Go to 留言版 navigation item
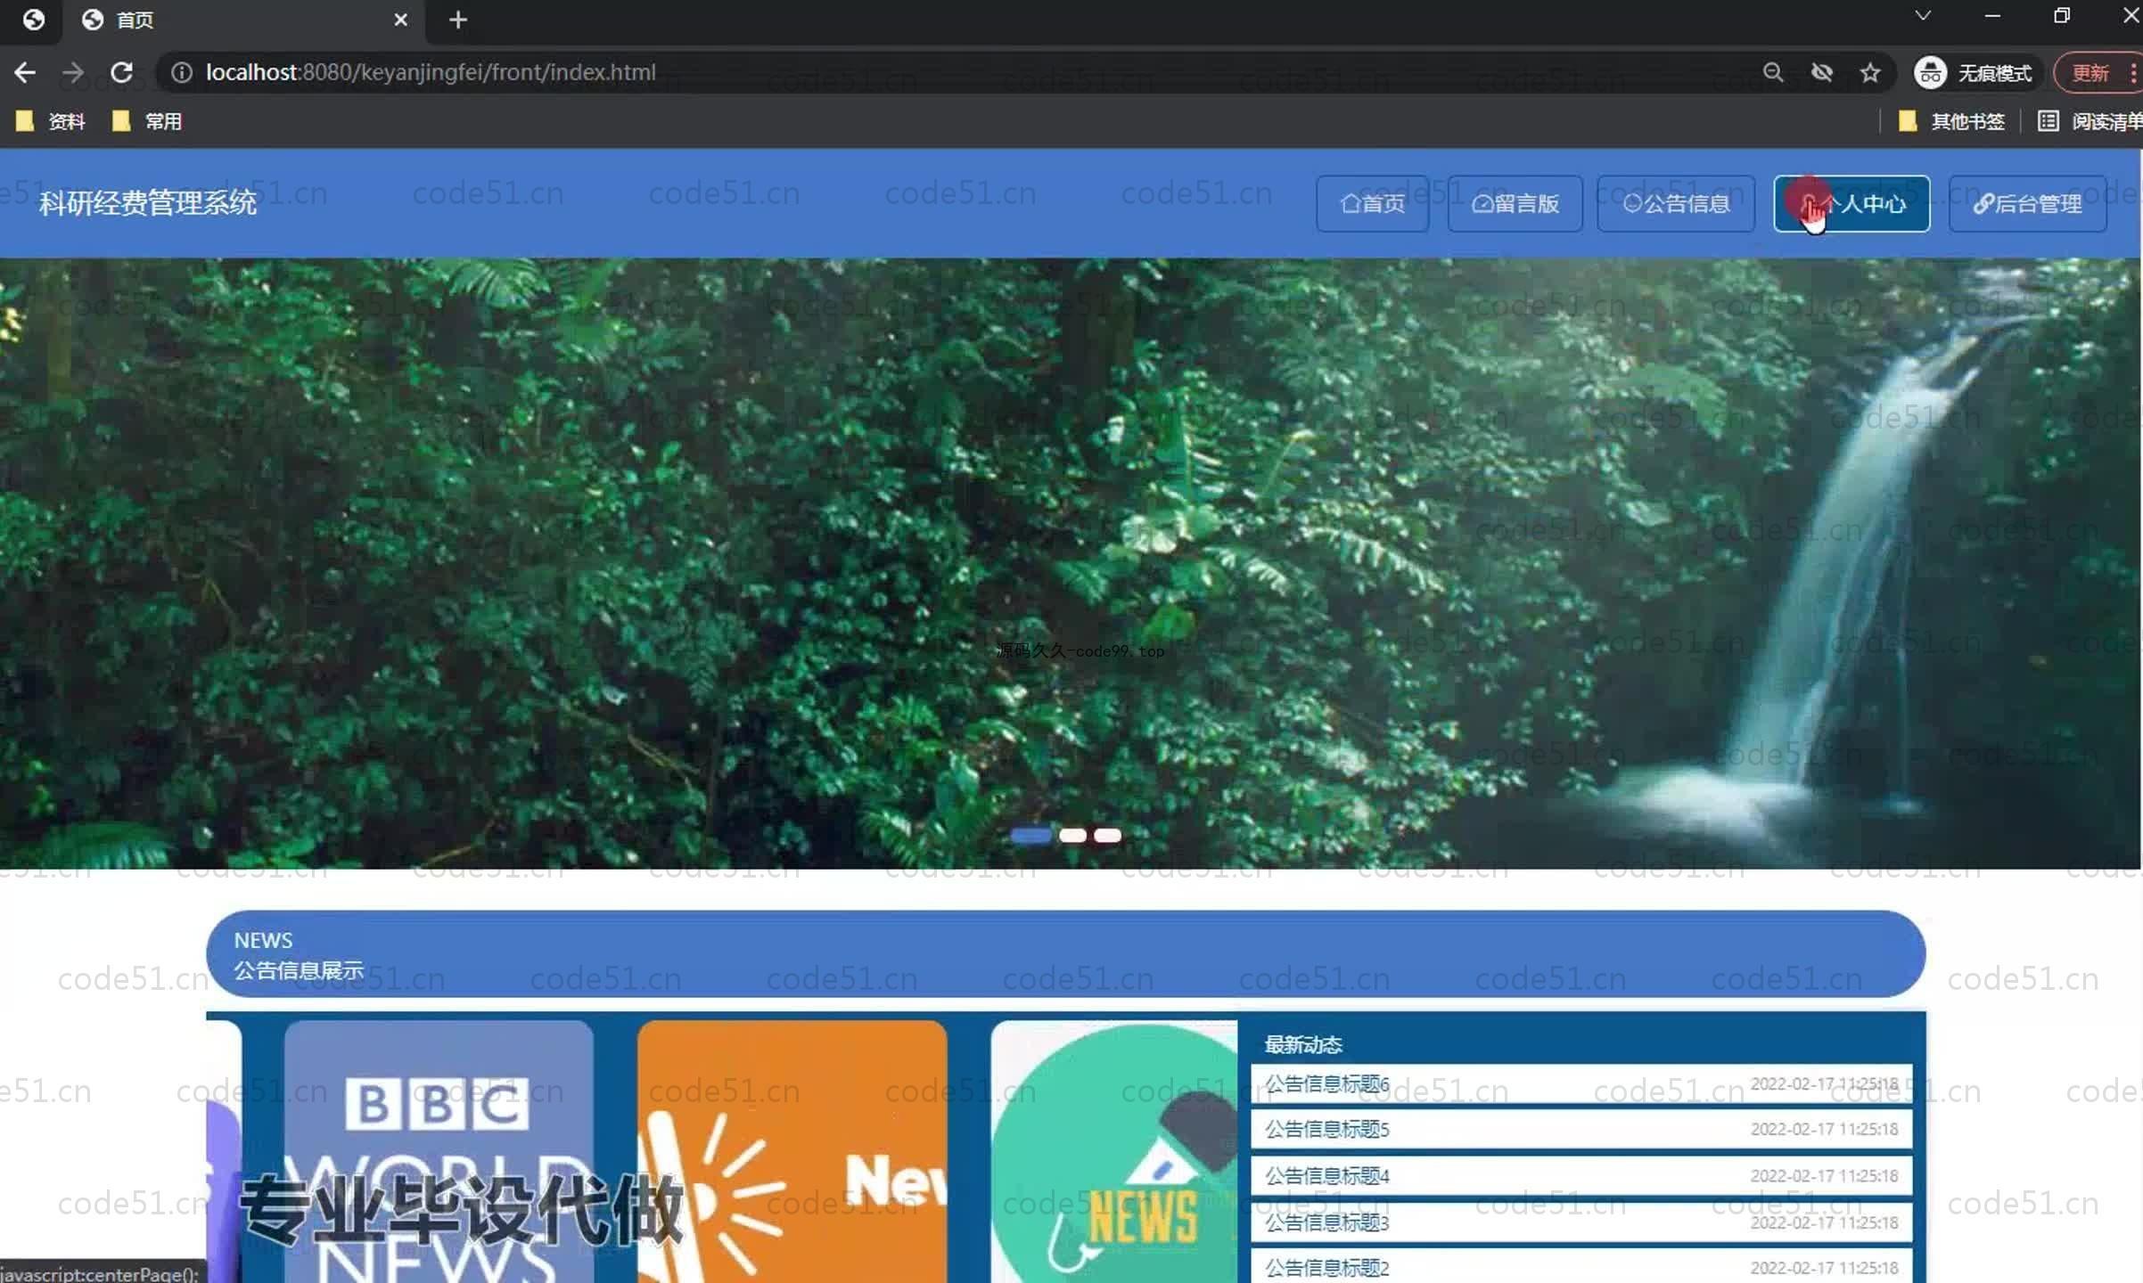The image size is (2143, 1283). click(x=1515, y=204)
